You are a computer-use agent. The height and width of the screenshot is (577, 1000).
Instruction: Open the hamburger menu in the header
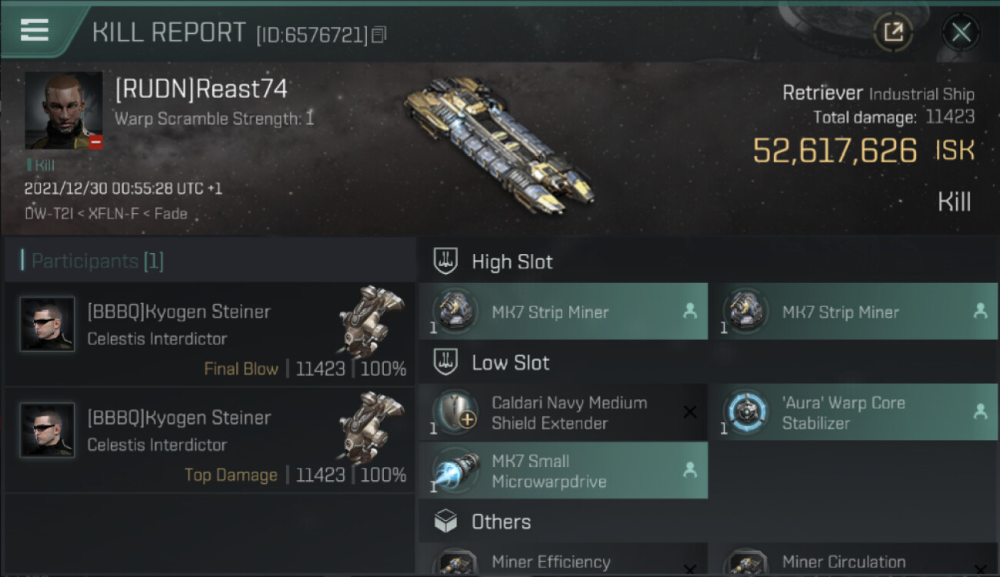coord(35,30)
